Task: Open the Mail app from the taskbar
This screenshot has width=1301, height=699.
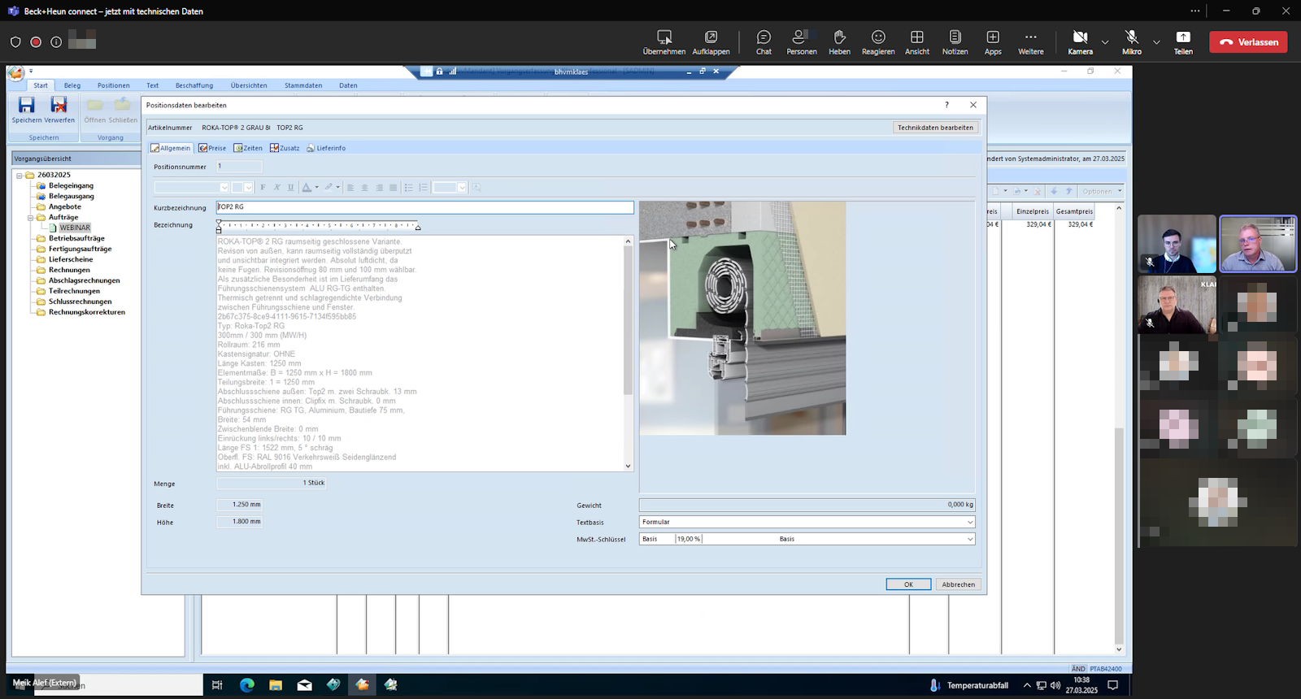Action: [304, 685]
